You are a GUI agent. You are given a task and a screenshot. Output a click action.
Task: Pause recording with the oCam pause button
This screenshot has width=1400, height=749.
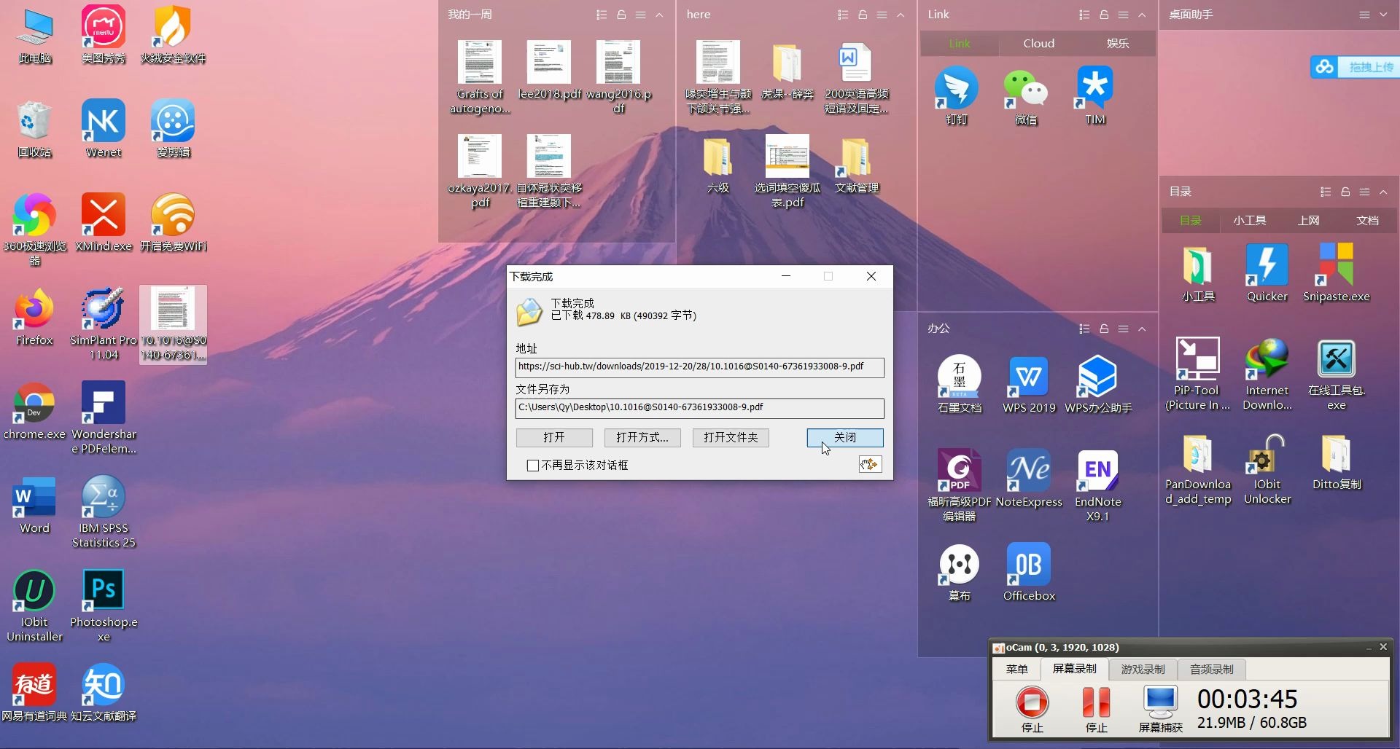pyautogui.click(x=1096, y=709)
